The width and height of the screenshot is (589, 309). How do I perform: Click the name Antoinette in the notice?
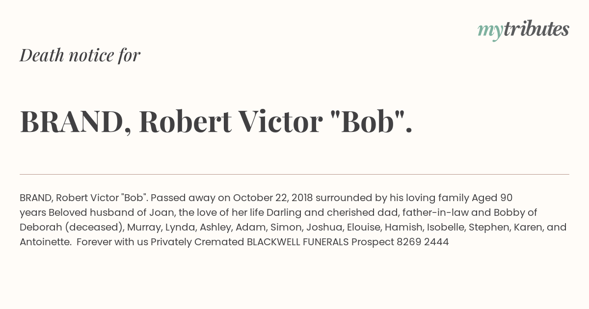click(45, 242)
